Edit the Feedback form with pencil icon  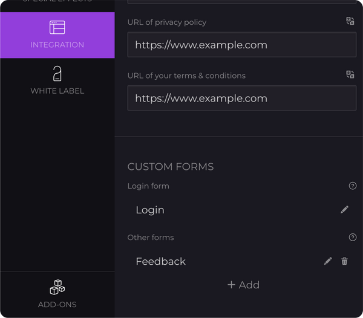(328, 261)
